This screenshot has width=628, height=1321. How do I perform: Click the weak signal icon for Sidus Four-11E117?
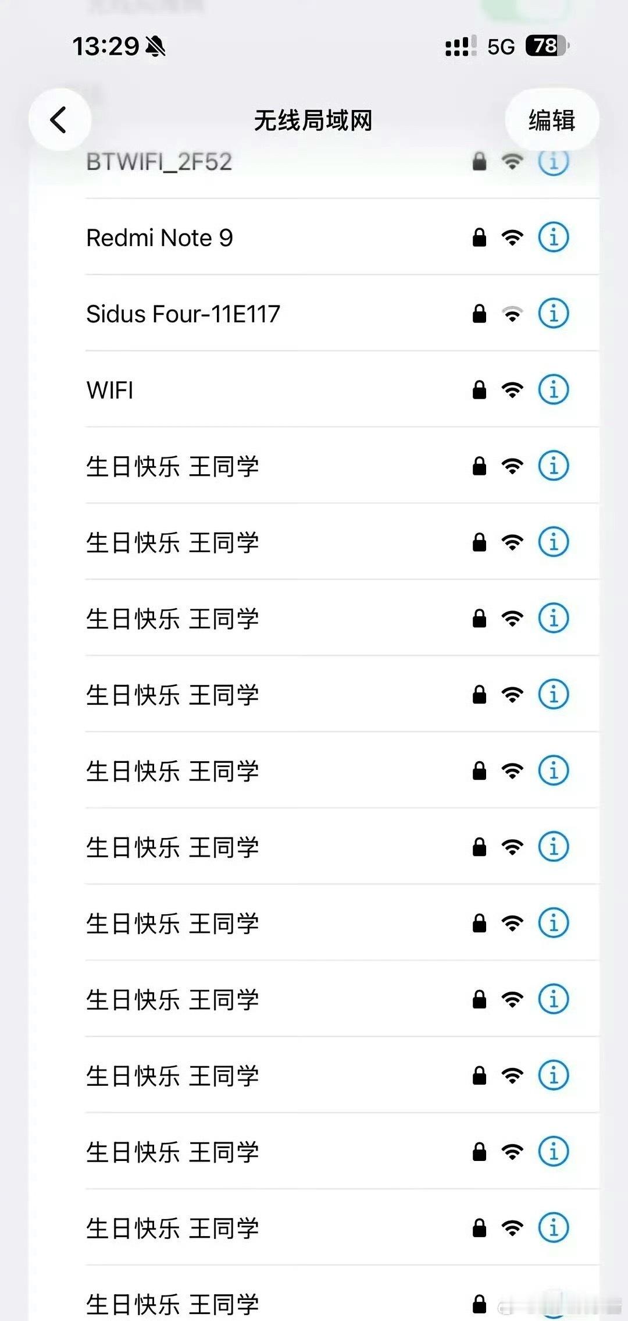(512, 314)
